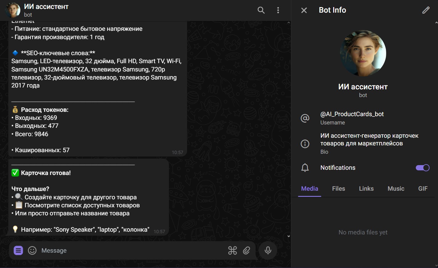Click "Или просто отправьте название товара" line
This screenshot has height=268, width=438.
(x=70, y=213)
